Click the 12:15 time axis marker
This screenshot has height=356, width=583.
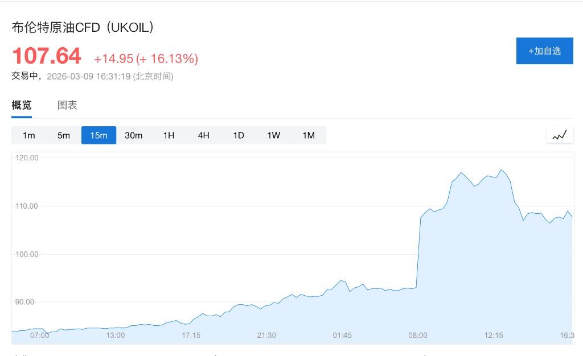tap(494, 336)
